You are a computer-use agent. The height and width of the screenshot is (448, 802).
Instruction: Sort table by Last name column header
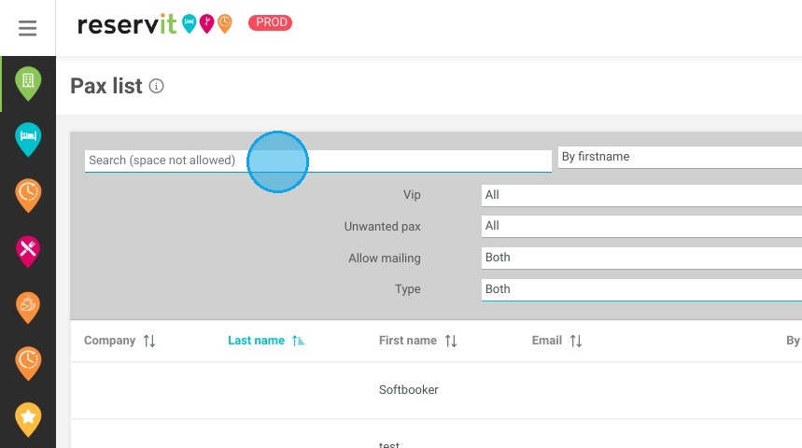pos(256,341)
